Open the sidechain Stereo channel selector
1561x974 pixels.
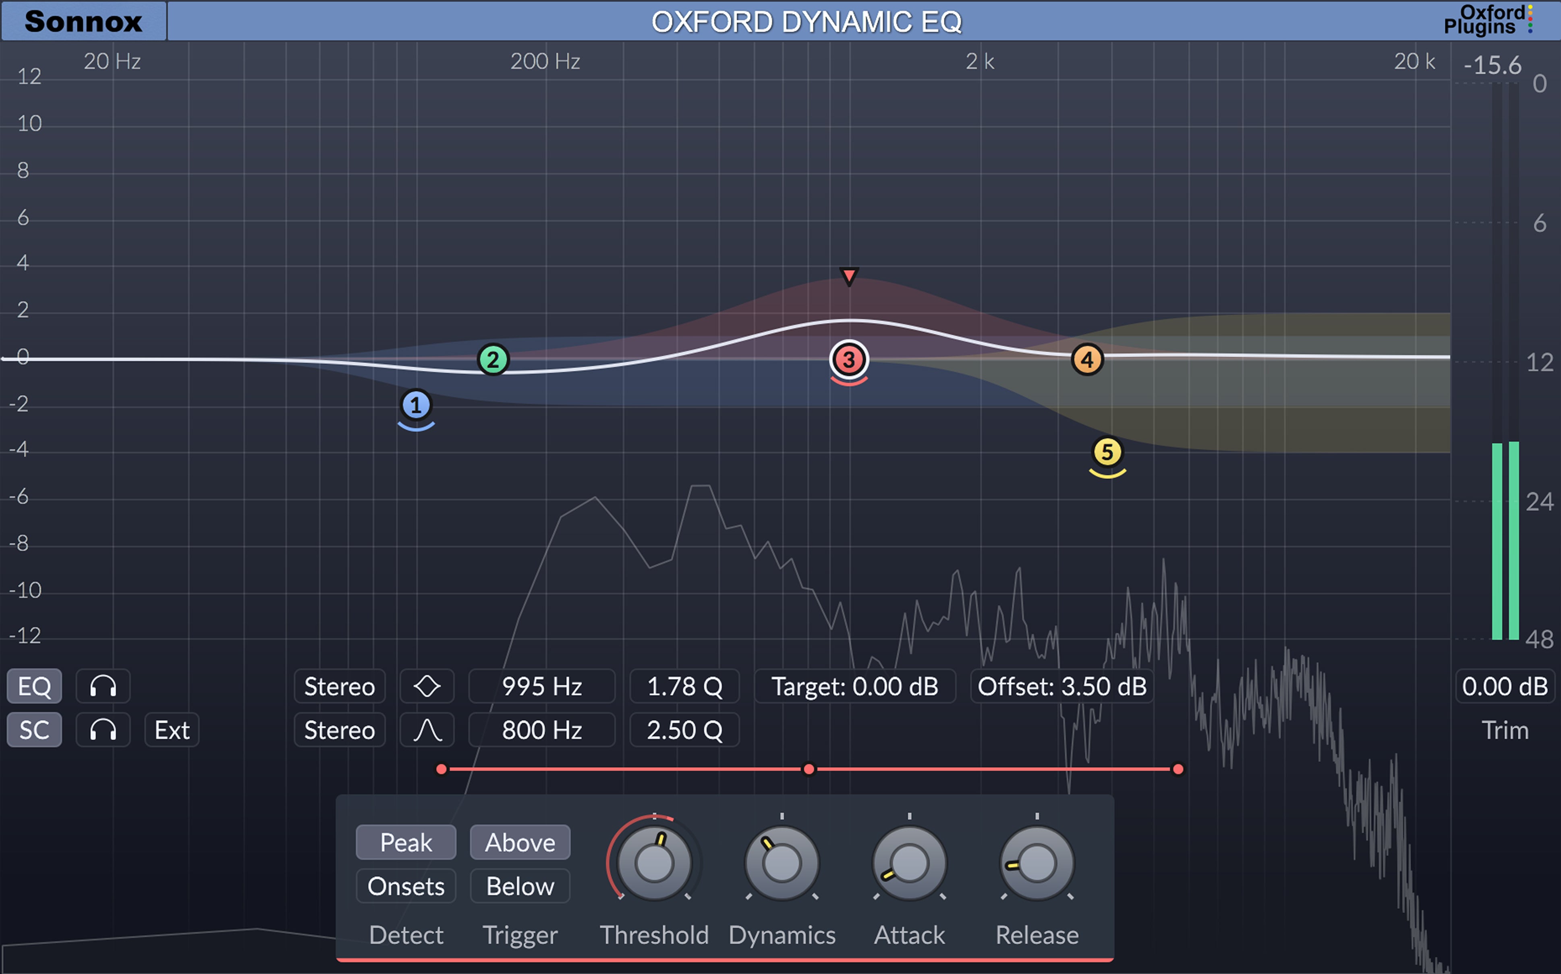(339, 730)
